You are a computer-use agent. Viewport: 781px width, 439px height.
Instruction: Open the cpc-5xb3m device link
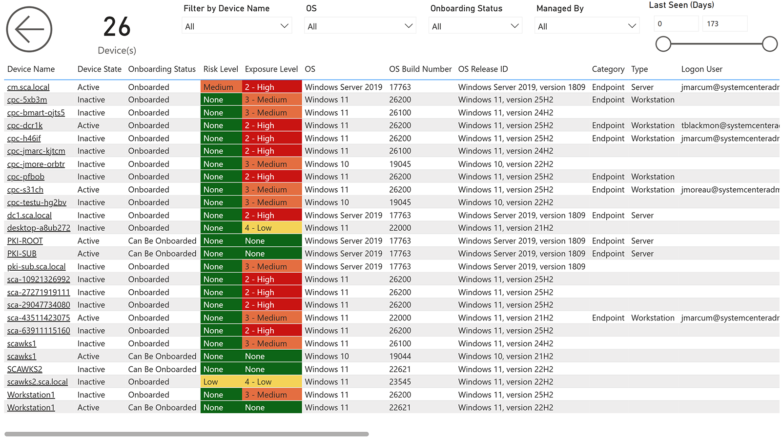tap(27, 100)
